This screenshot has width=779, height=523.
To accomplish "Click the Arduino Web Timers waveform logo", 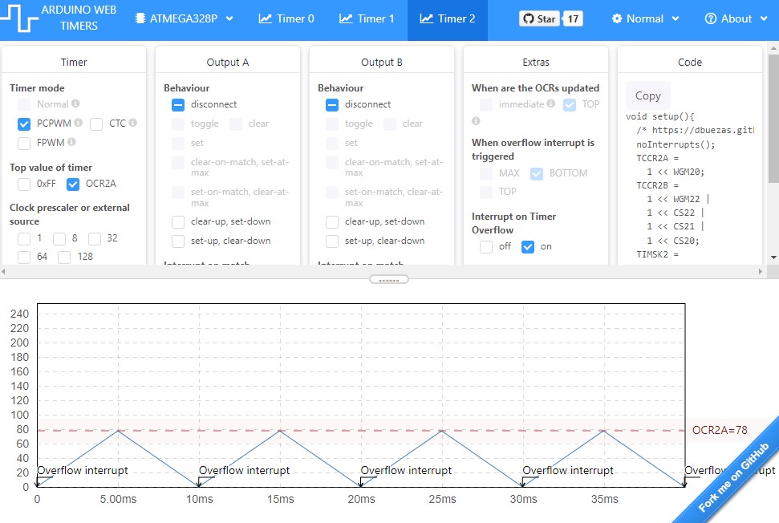I will tap(19, 18).
